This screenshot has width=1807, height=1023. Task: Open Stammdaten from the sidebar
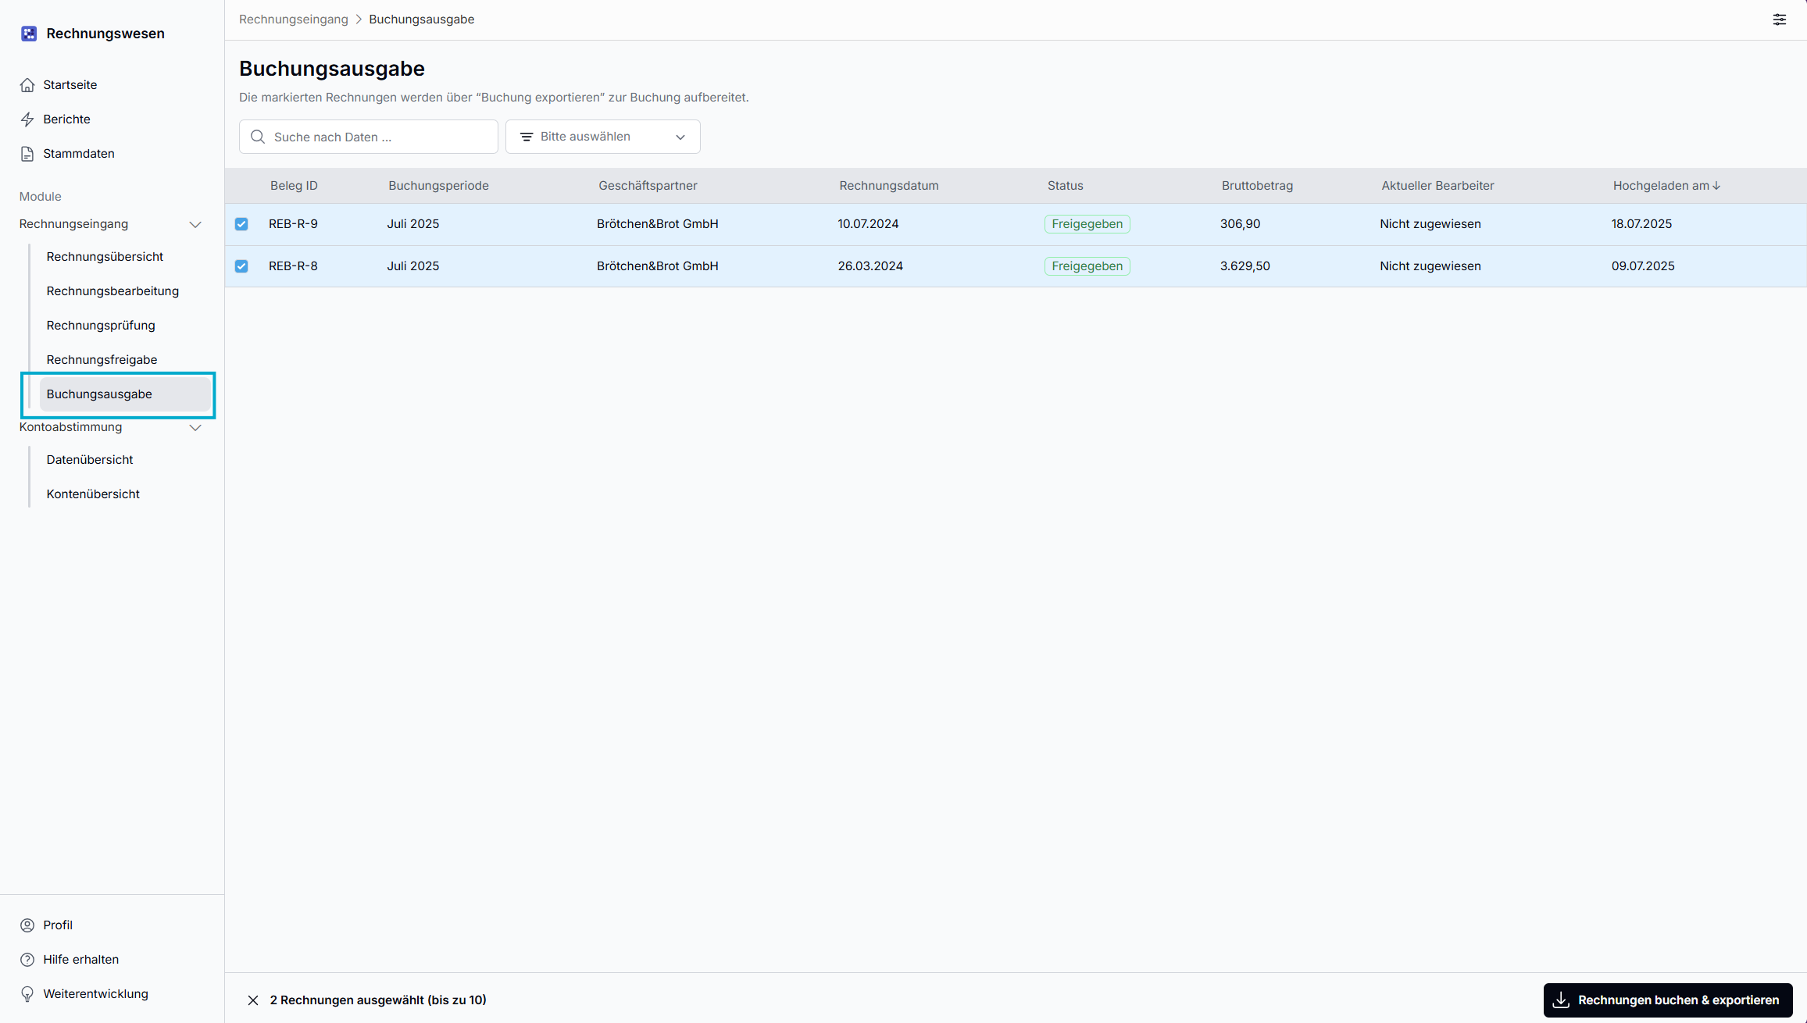point(79,154)
